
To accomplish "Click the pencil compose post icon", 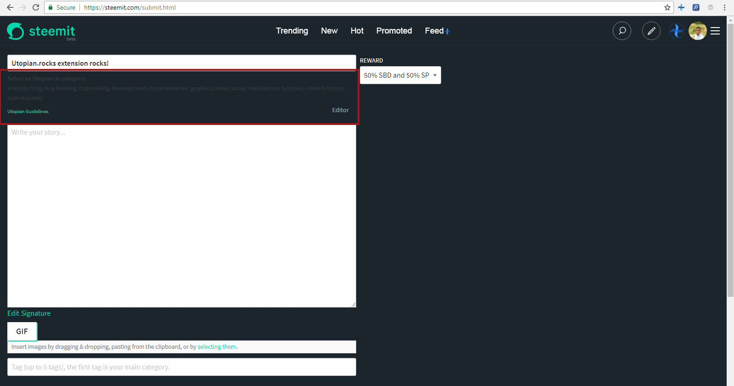I will click(x=651, y=31).
